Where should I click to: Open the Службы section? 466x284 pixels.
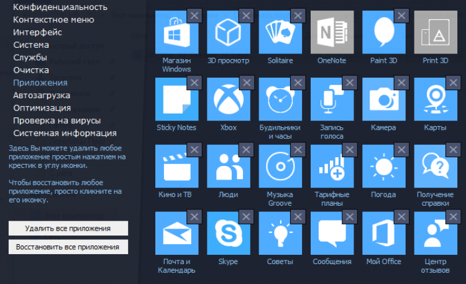coord(30,57)
